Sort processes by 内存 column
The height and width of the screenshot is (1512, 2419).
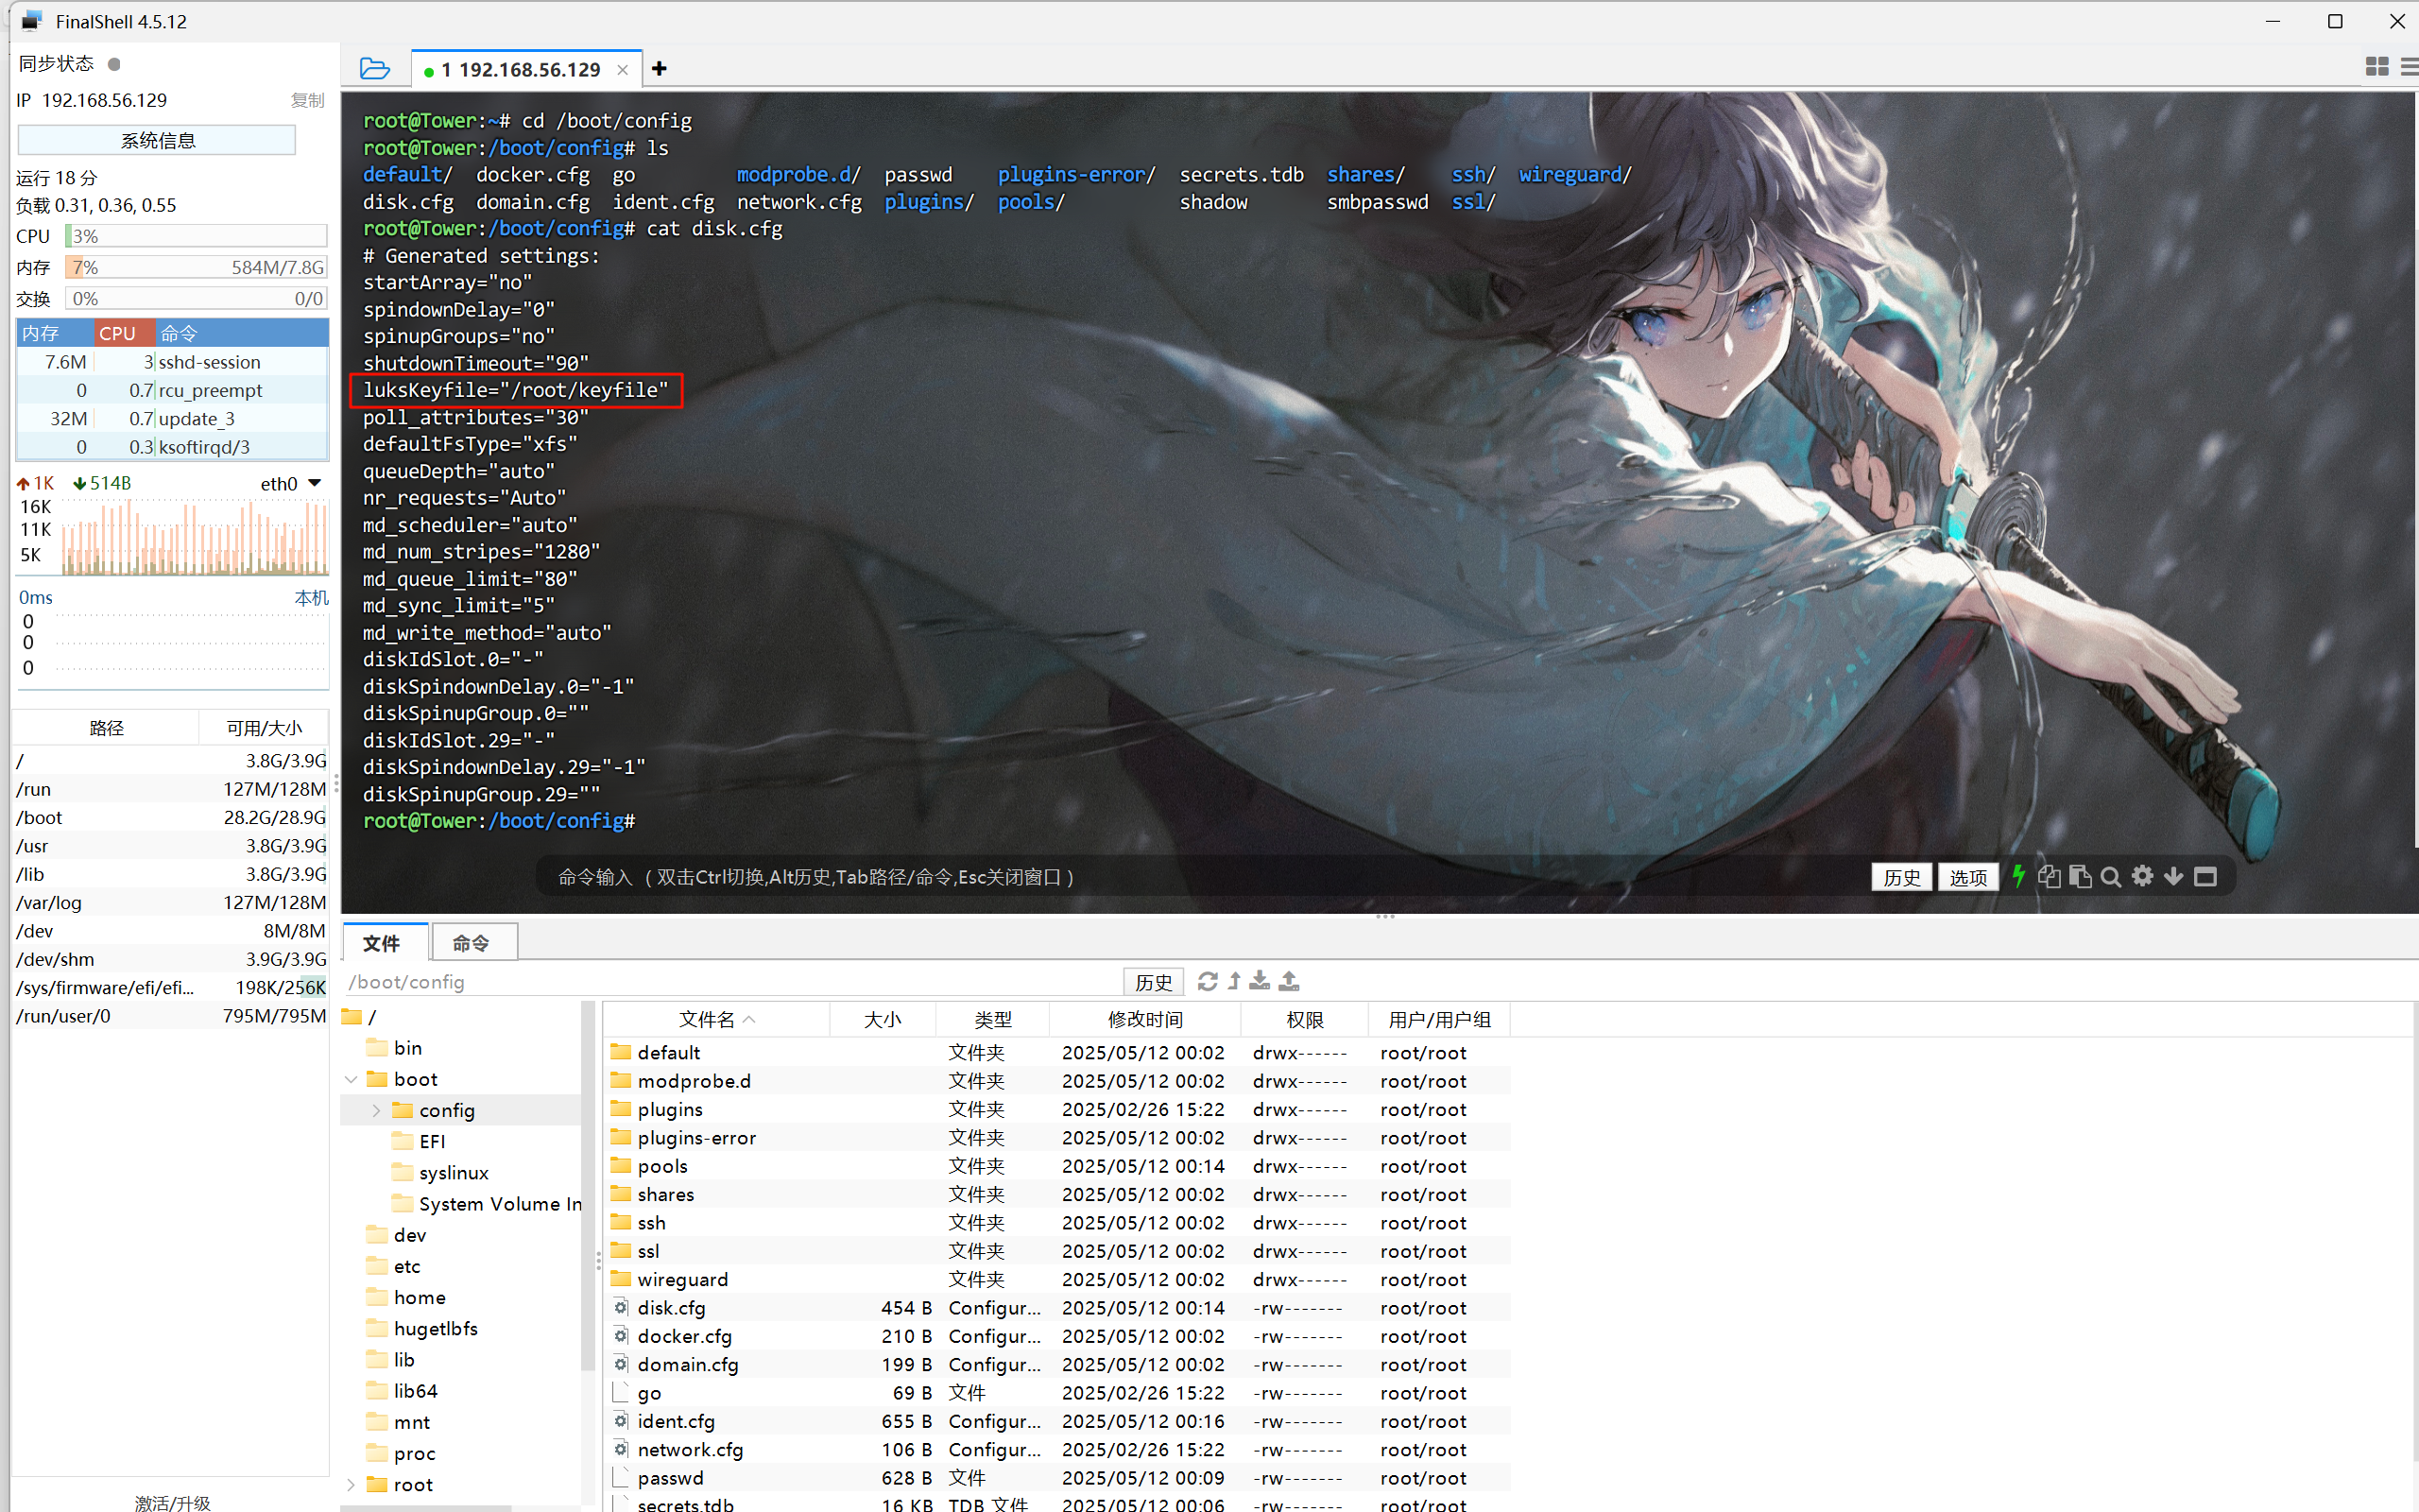pos(56,333)
